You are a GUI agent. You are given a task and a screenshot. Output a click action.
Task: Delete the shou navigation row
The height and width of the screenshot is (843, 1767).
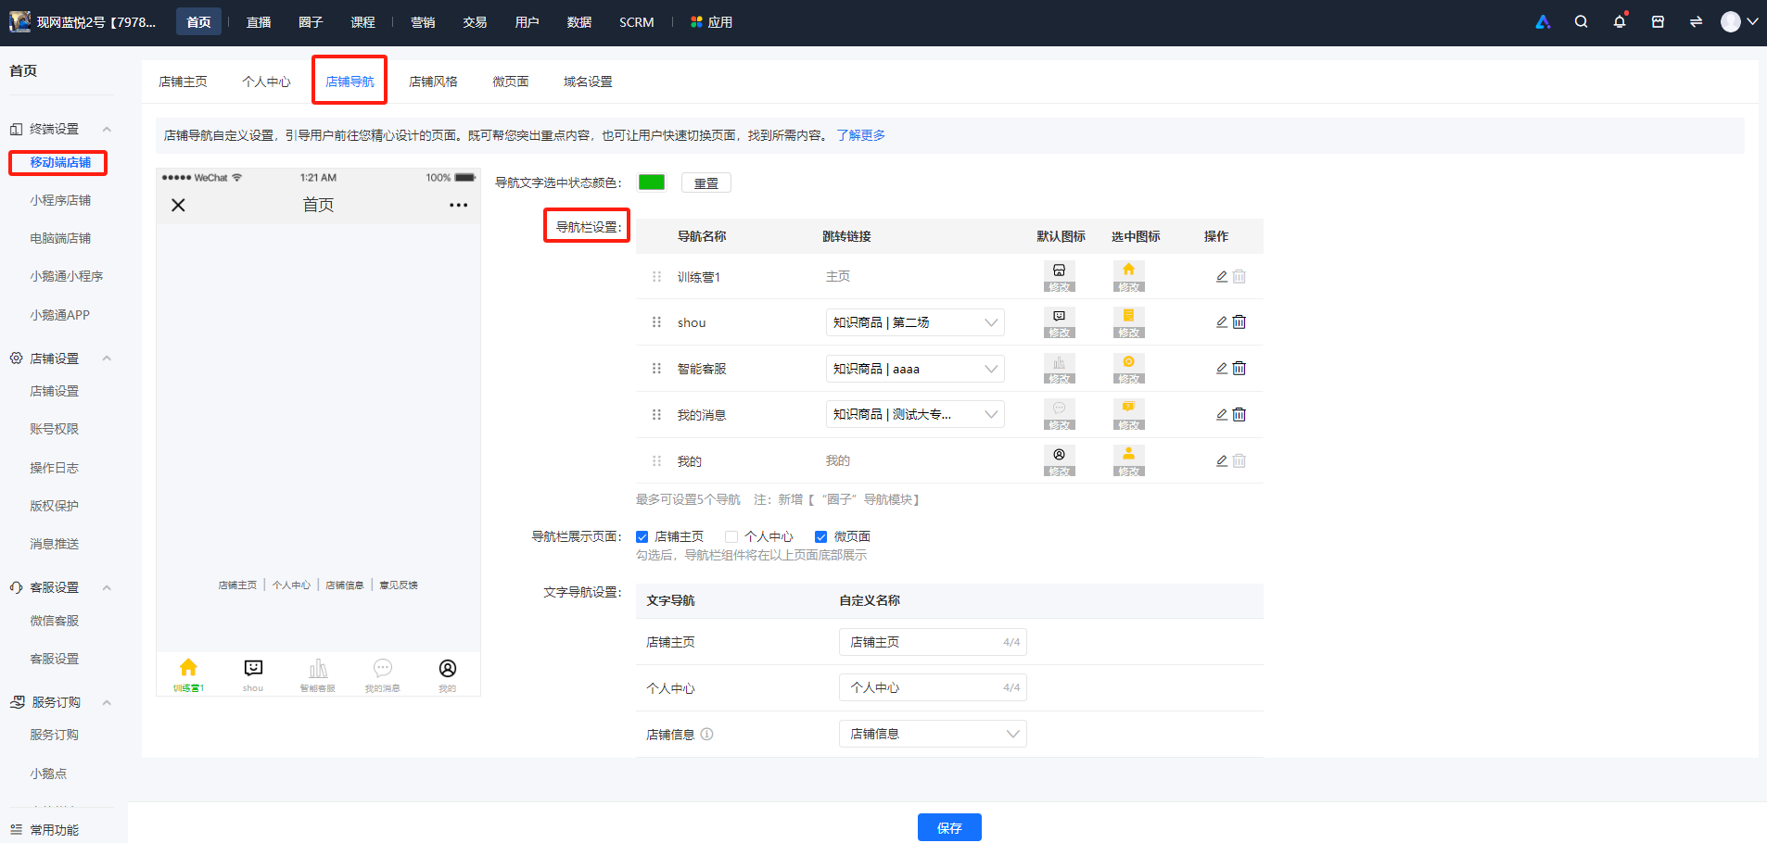1239,322
